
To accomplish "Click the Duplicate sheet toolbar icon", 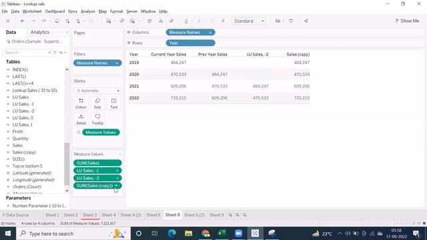I will pos(121,21).
